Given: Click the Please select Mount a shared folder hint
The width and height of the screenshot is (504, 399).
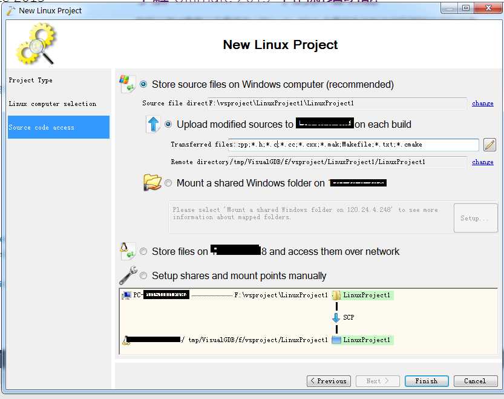Looking at the screenshot, I should coord(305,213).
